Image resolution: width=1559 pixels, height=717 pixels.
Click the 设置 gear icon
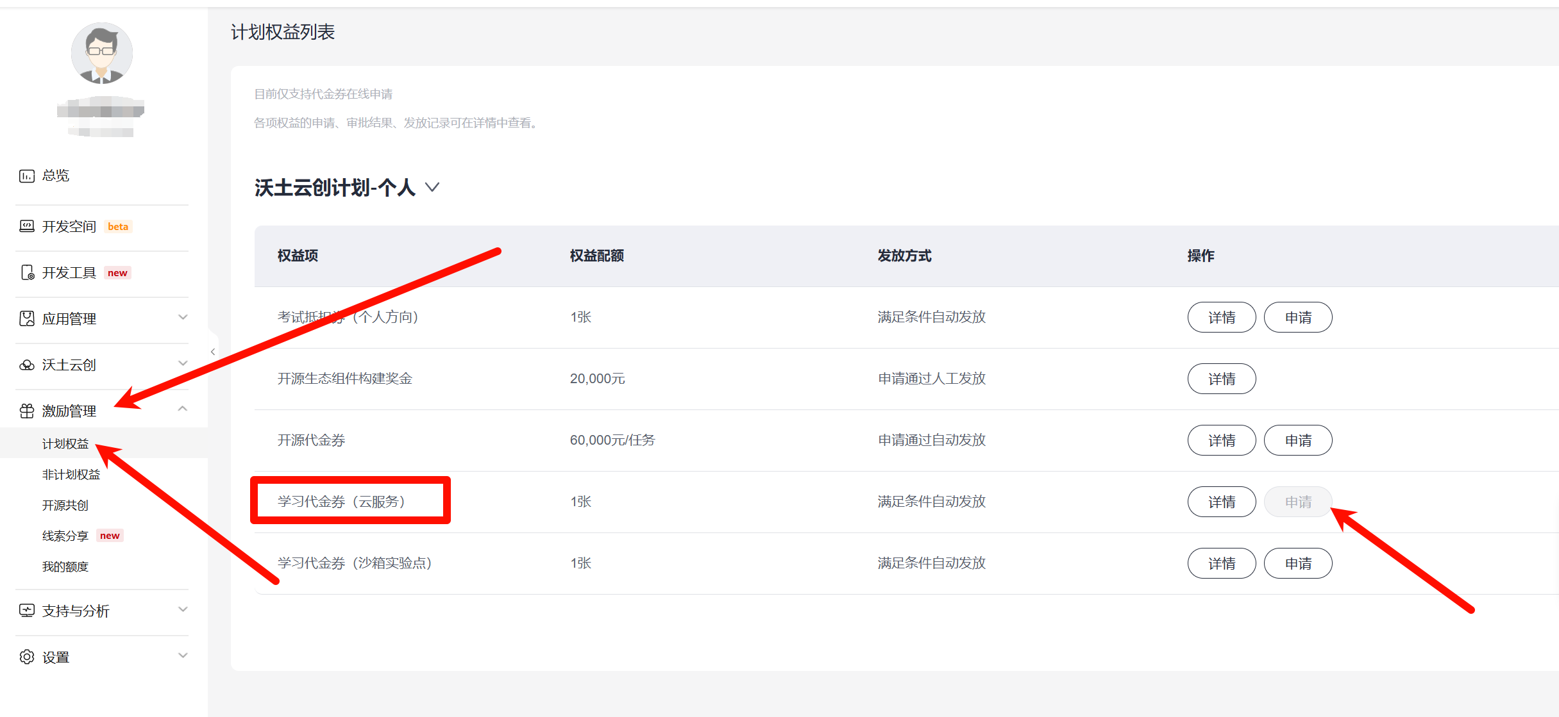point(26,657)
